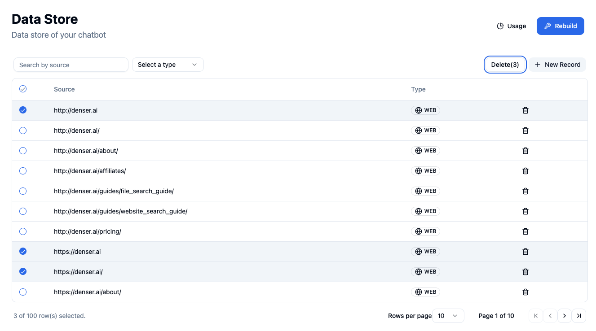Go to the previous page arrow
Image resolution: width=596 pixels, height=331 pixels.
point(550,316)
